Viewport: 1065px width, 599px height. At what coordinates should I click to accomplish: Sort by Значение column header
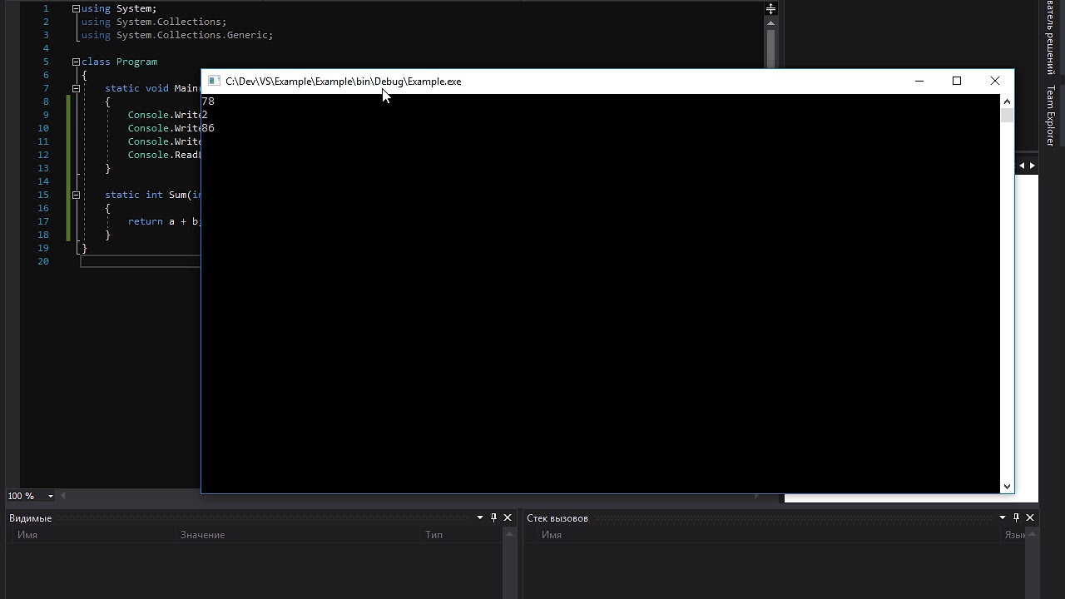202,534
